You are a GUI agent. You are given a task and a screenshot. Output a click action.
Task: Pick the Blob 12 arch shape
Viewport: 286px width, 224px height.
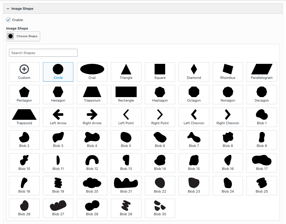click(92, 163)
